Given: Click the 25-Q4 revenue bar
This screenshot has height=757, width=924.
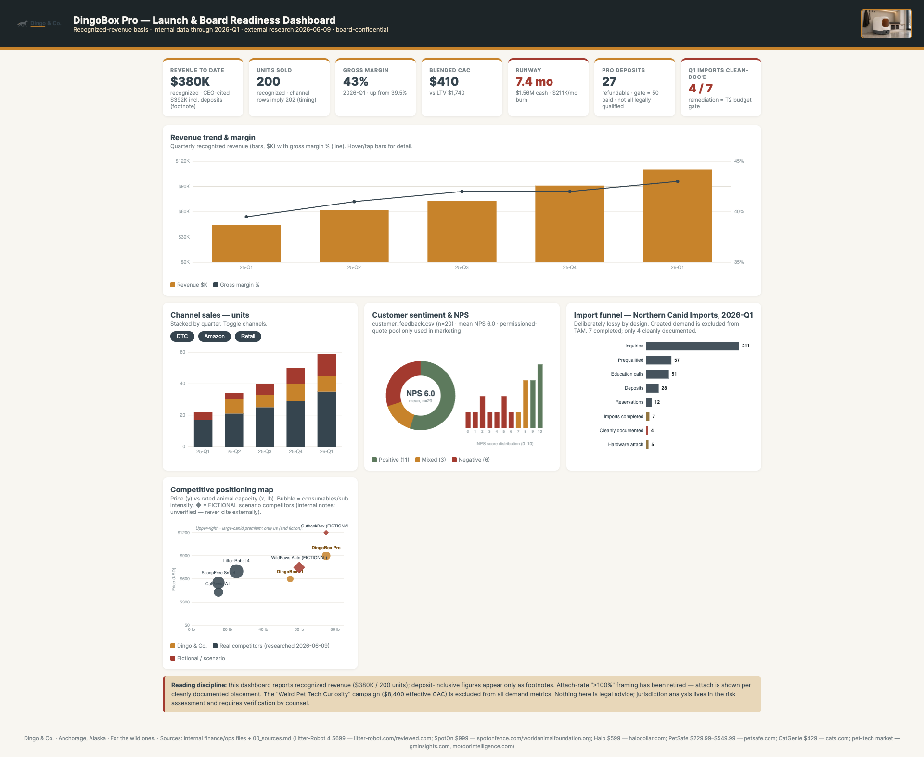Looking at the screenshot, I should coord(570,224).
